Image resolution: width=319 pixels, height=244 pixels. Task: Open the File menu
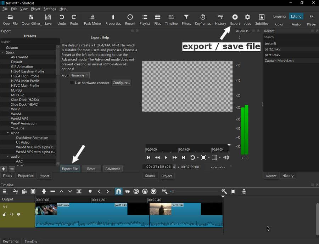[5, 9]
